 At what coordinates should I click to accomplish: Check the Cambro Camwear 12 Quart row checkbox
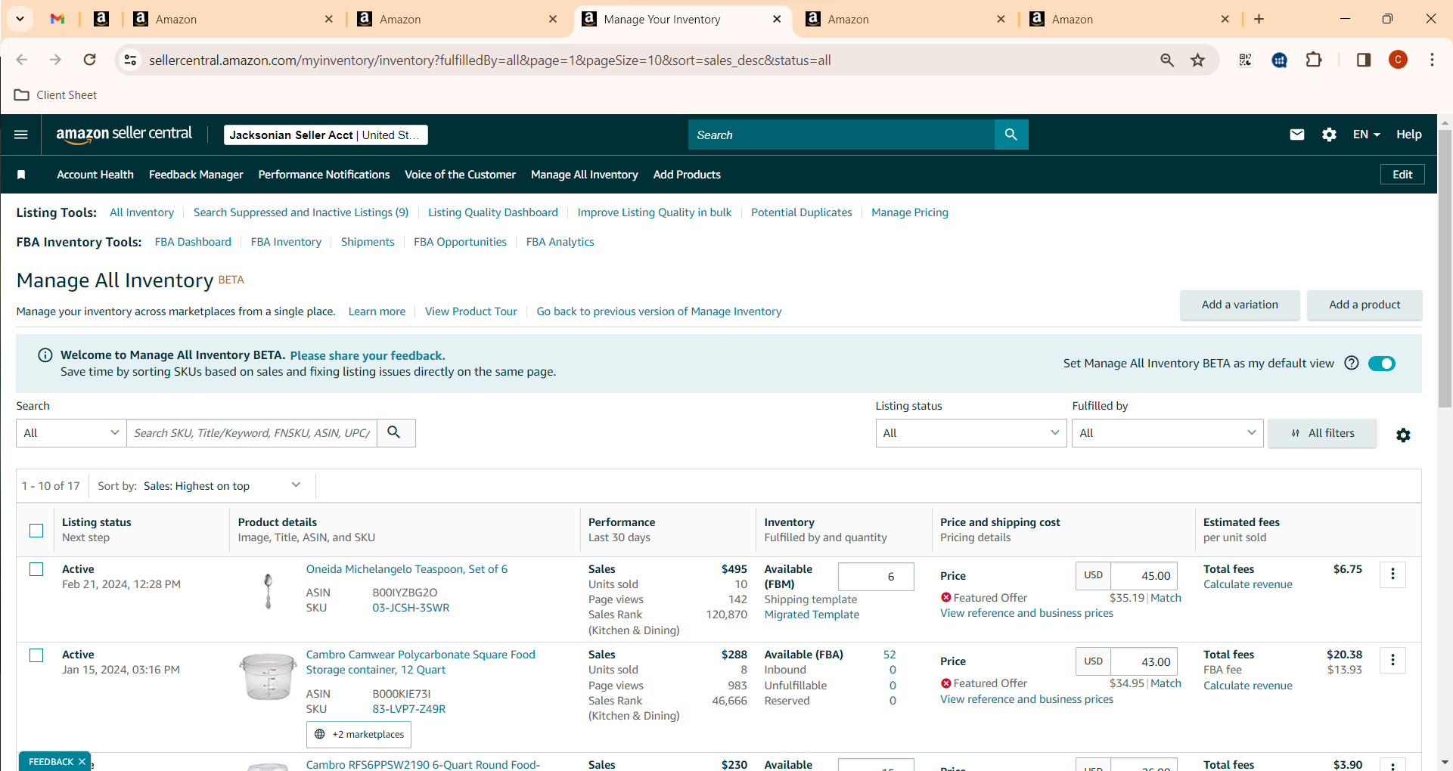click(36, 655)
